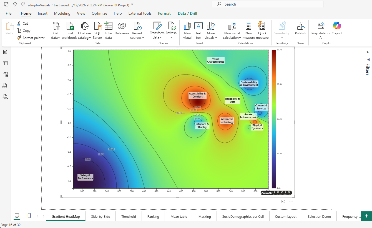This screenshot has width=372, height=228.
Task: Go to previous page tabs arrow
Action: [38, 216]
